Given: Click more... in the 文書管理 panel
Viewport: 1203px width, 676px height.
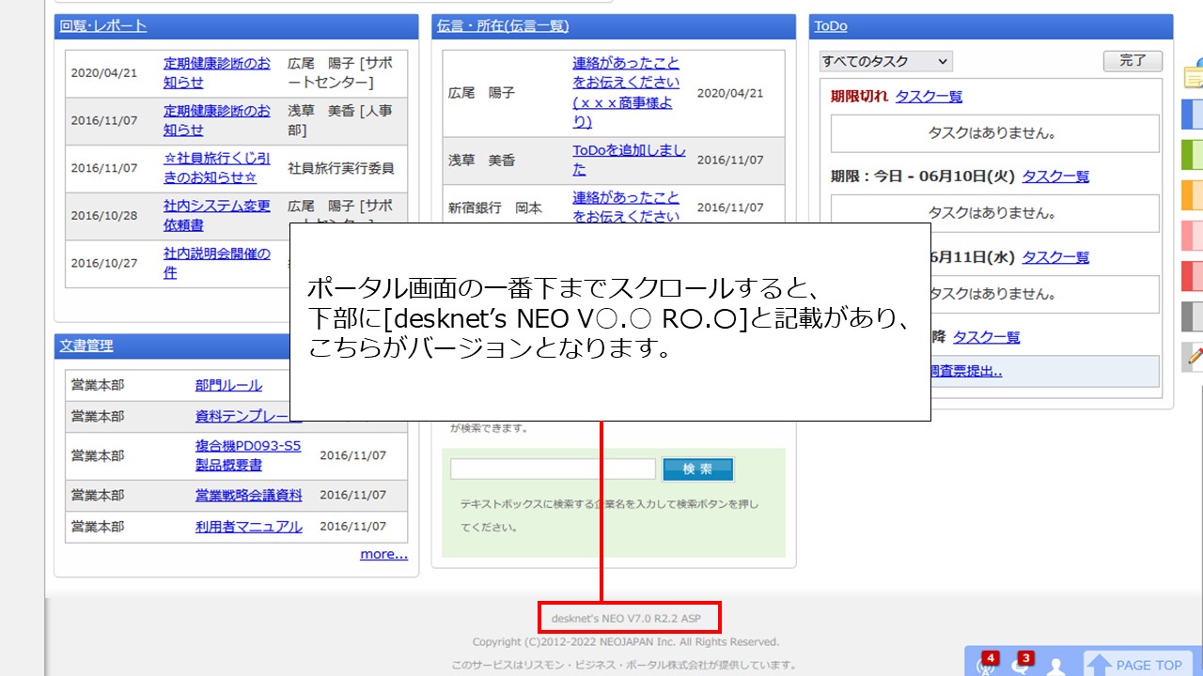Looking at the screenshot, I should coord(383,554).
